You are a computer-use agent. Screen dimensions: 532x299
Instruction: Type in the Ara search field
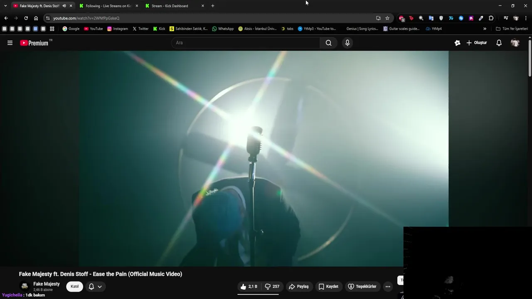[x=246, y=43]
